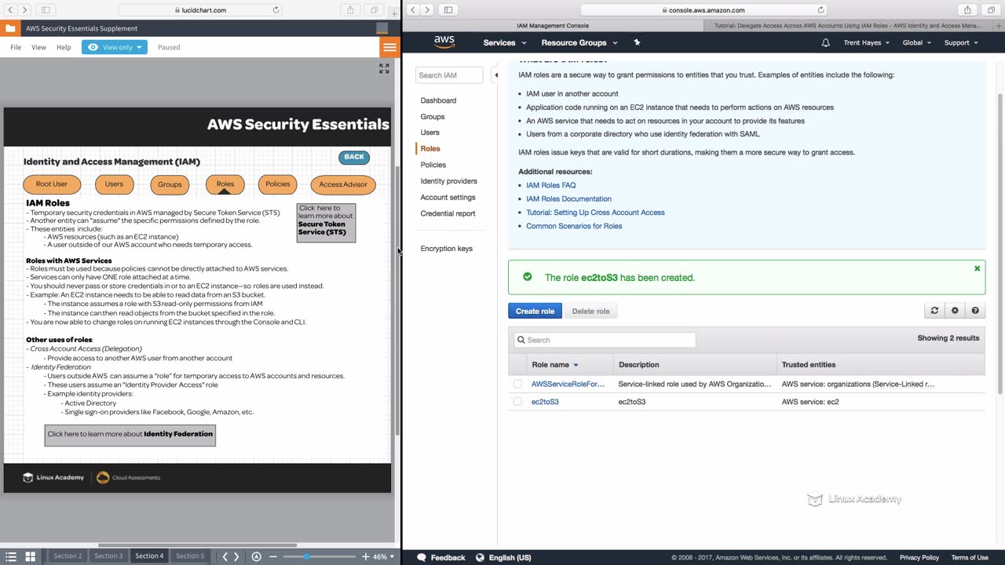Zoom out the Lucidchart canvas with minus
This screenshot has height=565, width=1005.
tap(273, 556)
